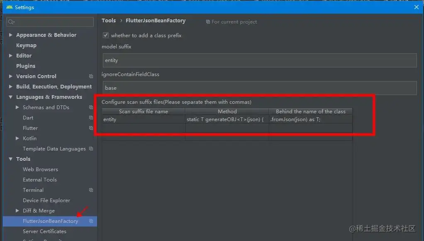424x241 pixels.
Task: Expand Appearance & Behavior section
Action: pos(10,35)
